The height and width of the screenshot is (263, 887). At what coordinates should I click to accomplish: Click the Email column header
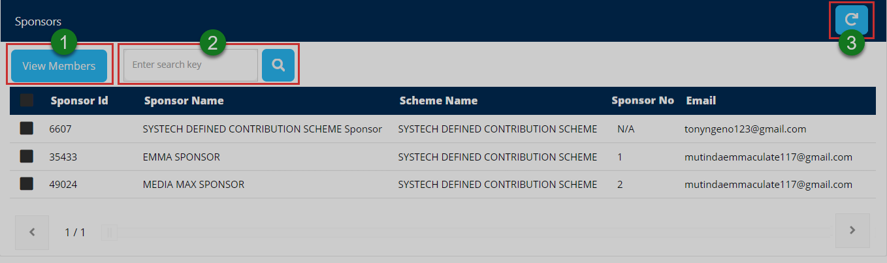pos(701,101)
